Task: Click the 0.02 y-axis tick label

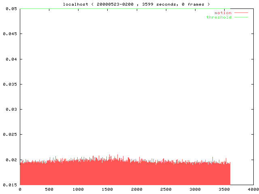Action: (8, 160)
